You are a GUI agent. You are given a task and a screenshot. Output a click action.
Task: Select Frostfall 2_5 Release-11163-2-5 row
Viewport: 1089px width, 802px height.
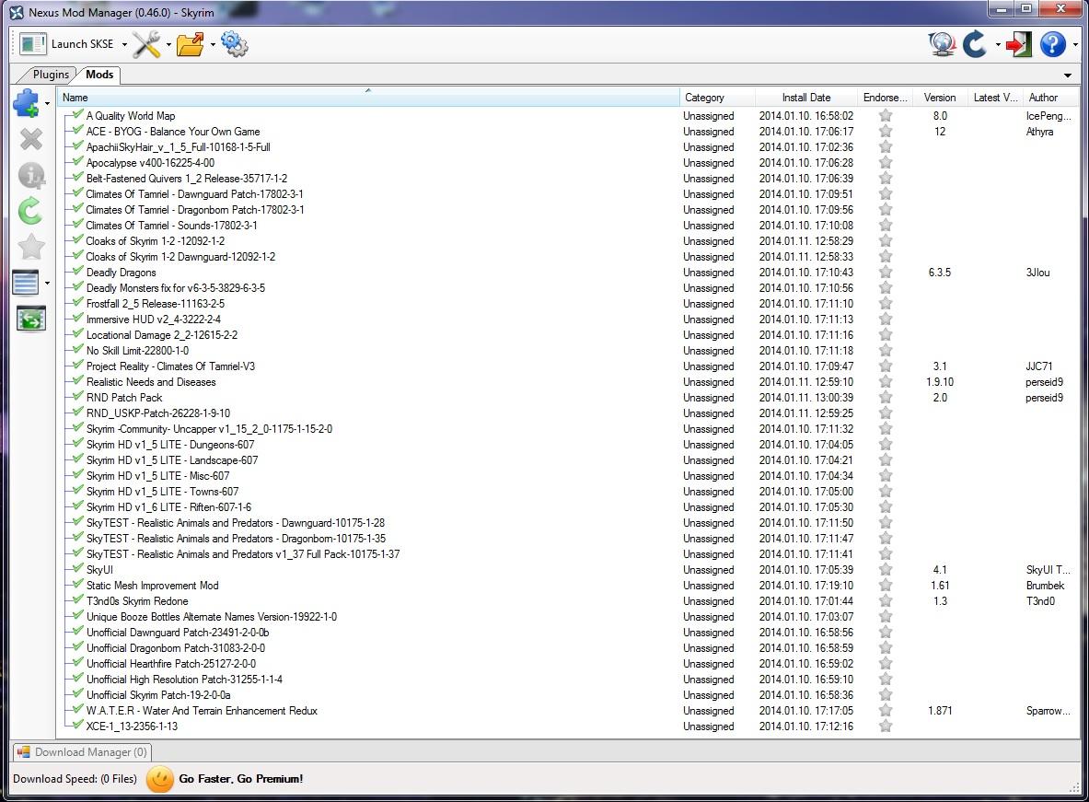(568, 304)
